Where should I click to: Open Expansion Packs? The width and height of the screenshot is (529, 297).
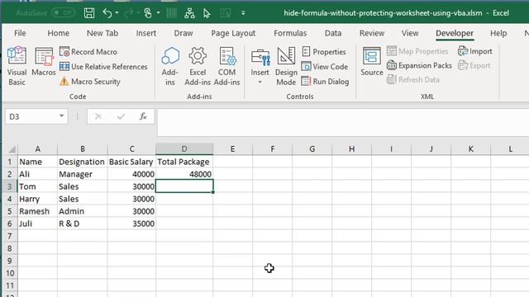(419, 65)
